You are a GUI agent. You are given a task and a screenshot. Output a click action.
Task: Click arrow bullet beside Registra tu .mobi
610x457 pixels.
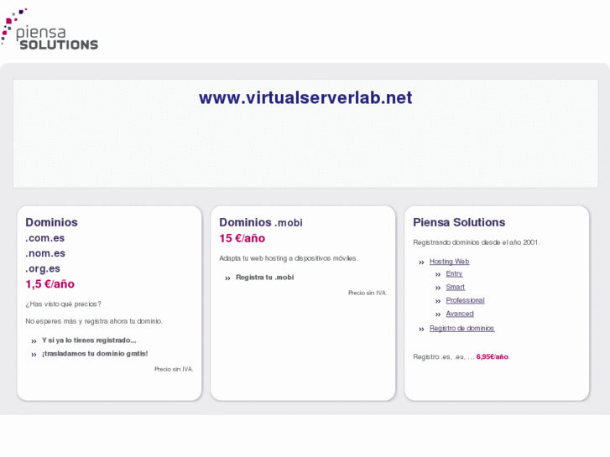click(227, 278)
